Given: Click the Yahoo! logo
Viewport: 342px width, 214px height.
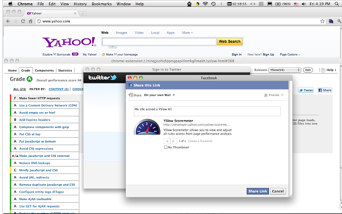Looking at the screenshot, I should 69,42.
